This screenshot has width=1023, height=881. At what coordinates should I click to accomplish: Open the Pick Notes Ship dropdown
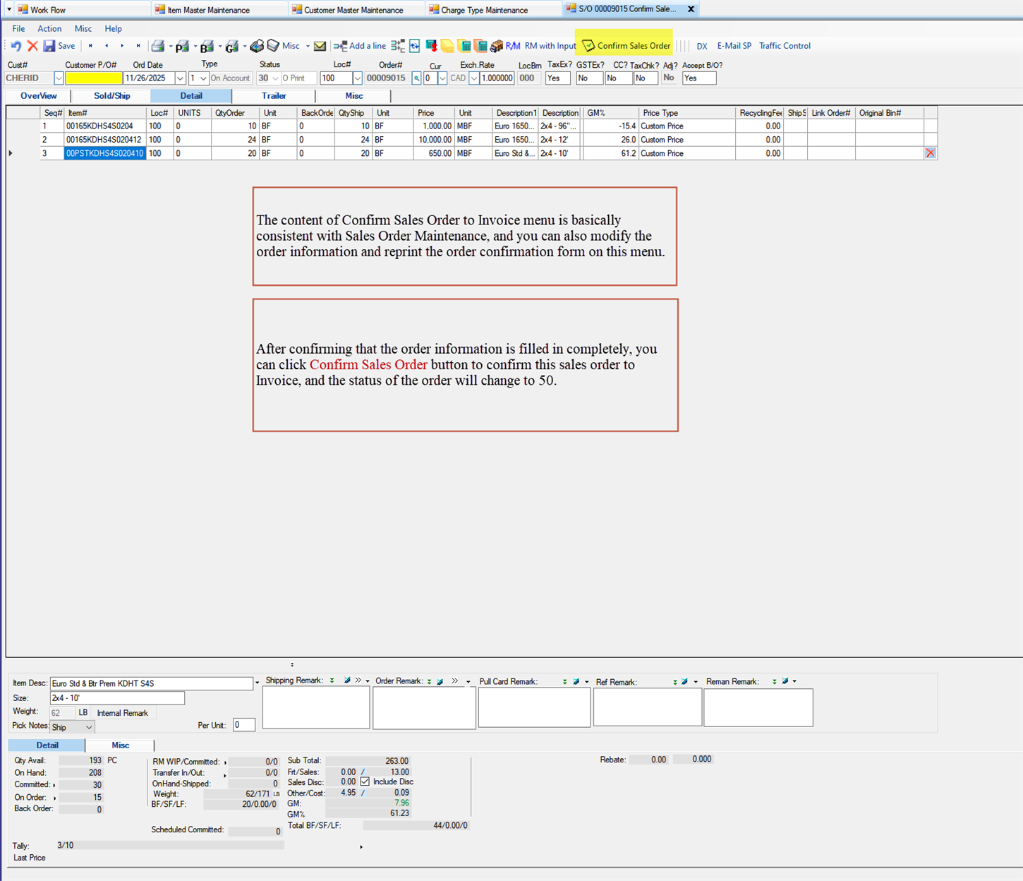tap(87, 726)
